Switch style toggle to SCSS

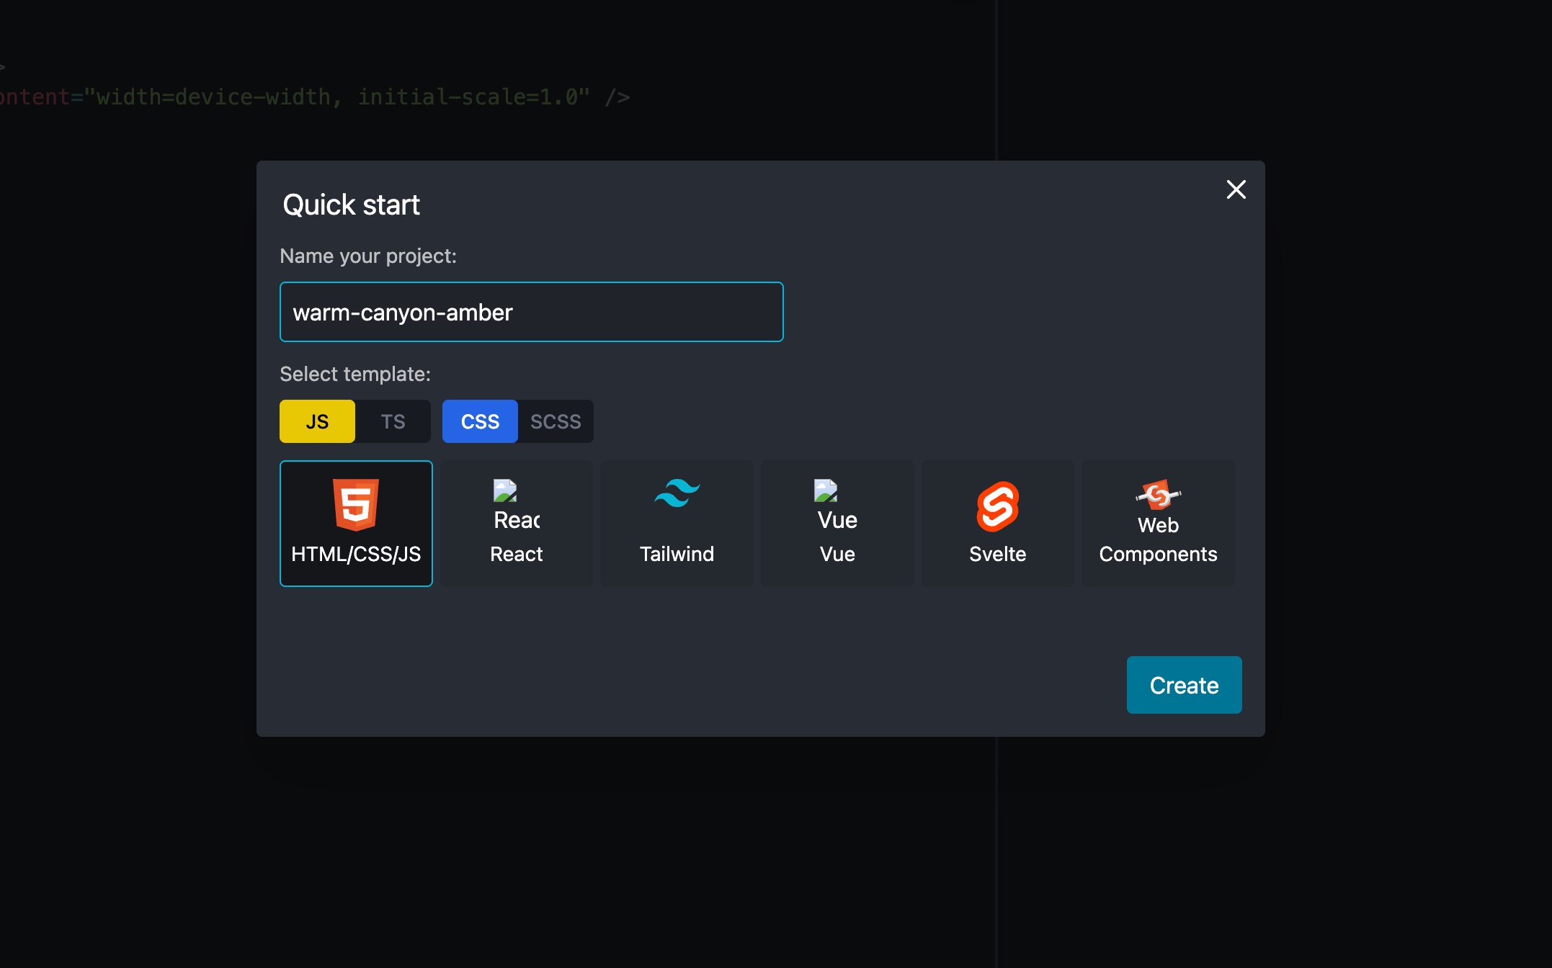click(x=556, y=421)
